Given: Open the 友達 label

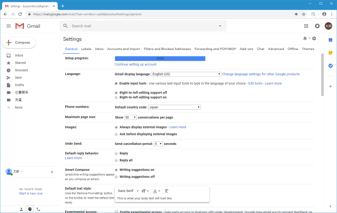Looking at the screenshot, I should [18, 100].
